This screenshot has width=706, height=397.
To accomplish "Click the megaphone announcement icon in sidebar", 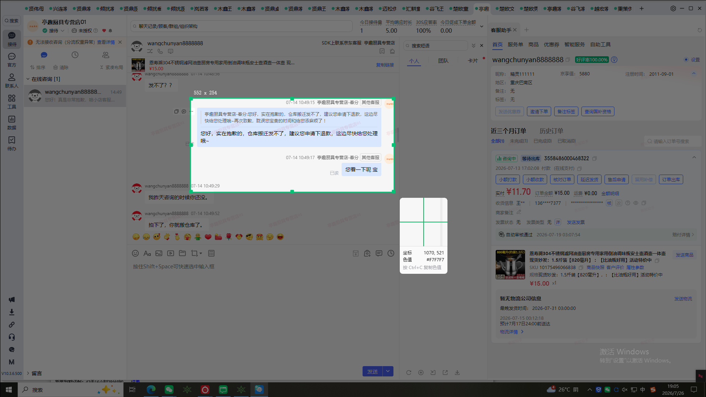I will click(x=12, y=300).
